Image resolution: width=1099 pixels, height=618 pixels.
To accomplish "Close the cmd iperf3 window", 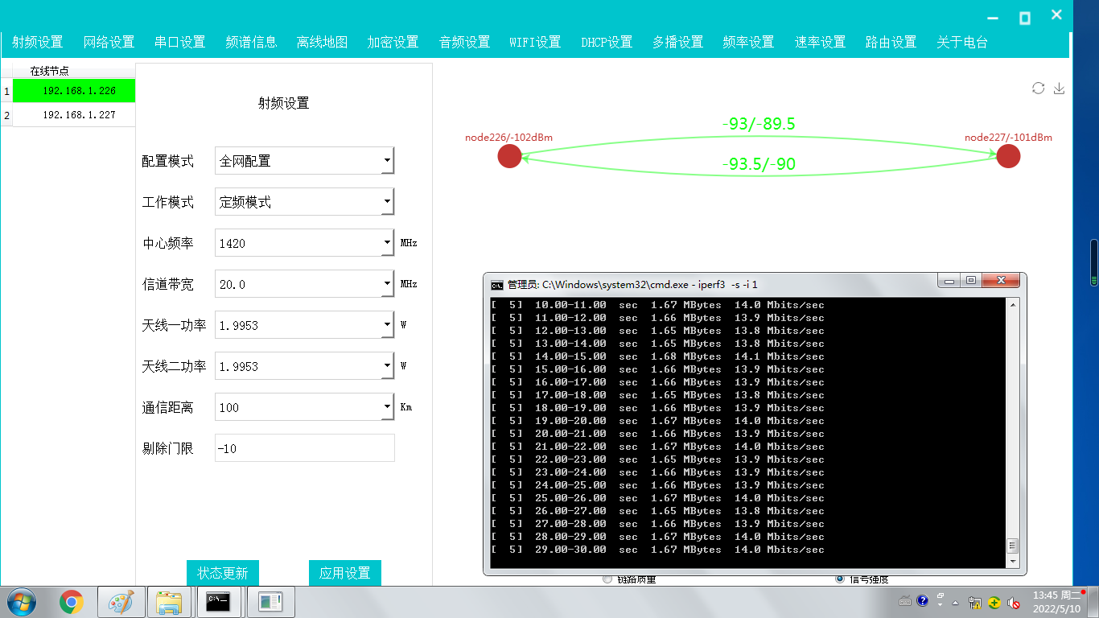I will pyautogui.click(x=1002, y=281).
